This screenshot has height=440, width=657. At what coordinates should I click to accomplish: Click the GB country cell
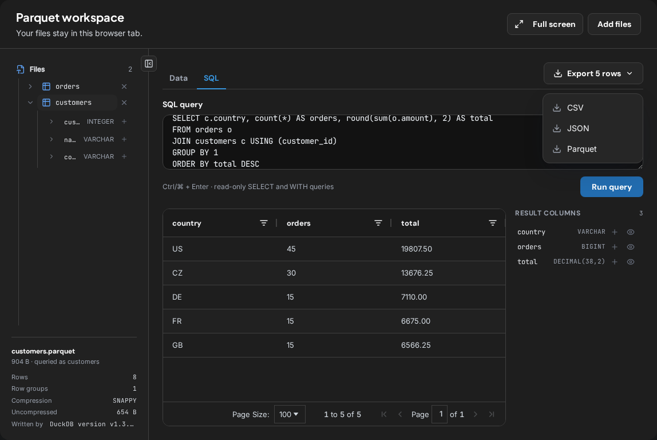click(x=220, y=345)
